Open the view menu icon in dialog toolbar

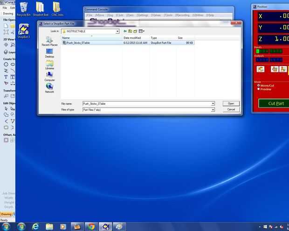coord(141,31)
